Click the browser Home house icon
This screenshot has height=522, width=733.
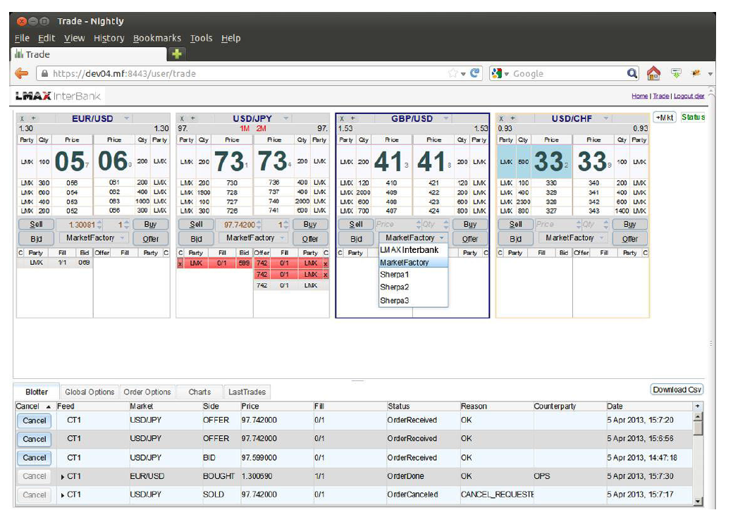click(x=653, y=73)
